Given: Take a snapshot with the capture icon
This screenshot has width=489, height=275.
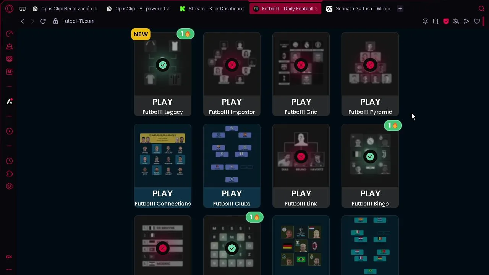Looking at the screenshot, I should coord(436,21).
